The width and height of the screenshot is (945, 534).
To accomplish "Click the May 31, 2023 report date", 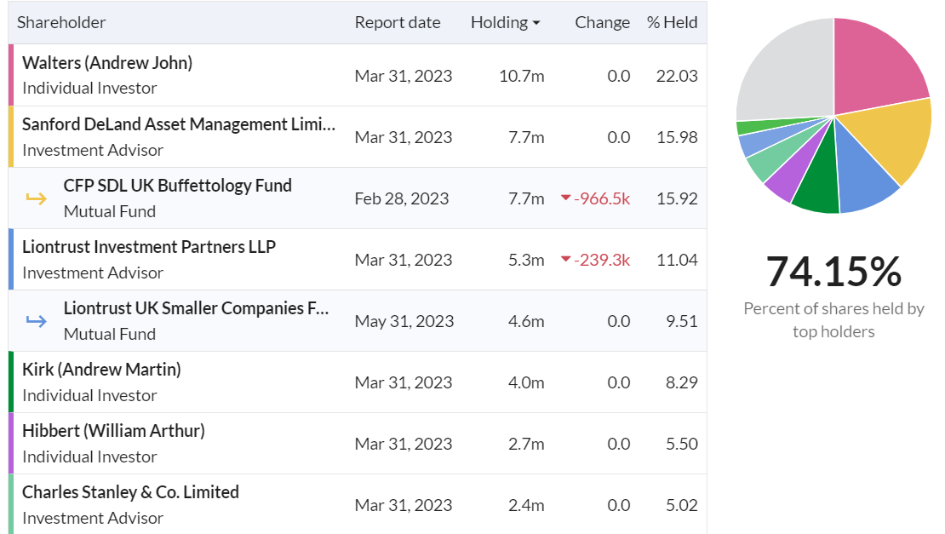I will pos(404,321).
